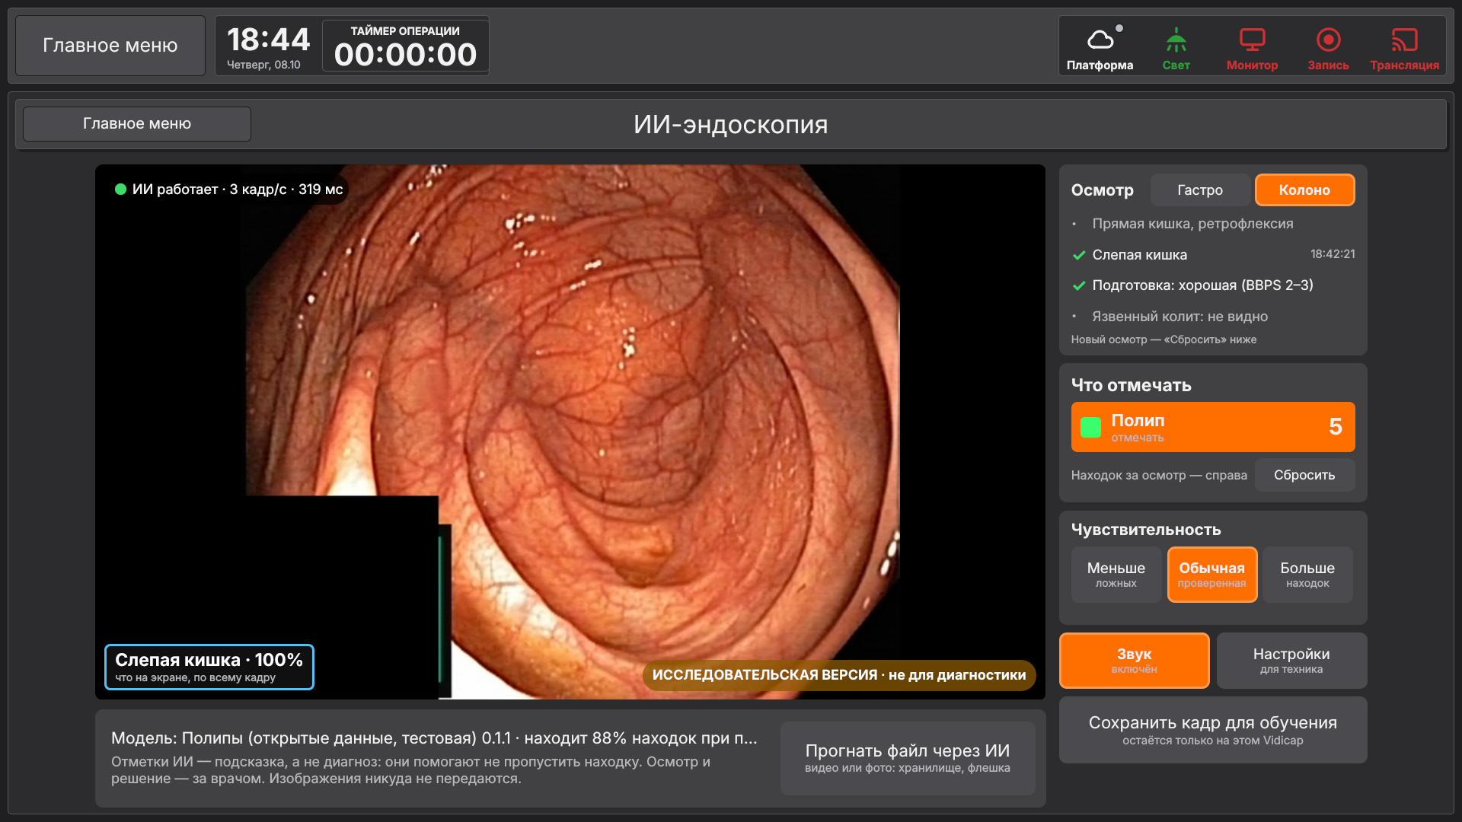1462x822 pixels.
Task: Toggle the Свет lamp icon
Action: [1176, 40]
